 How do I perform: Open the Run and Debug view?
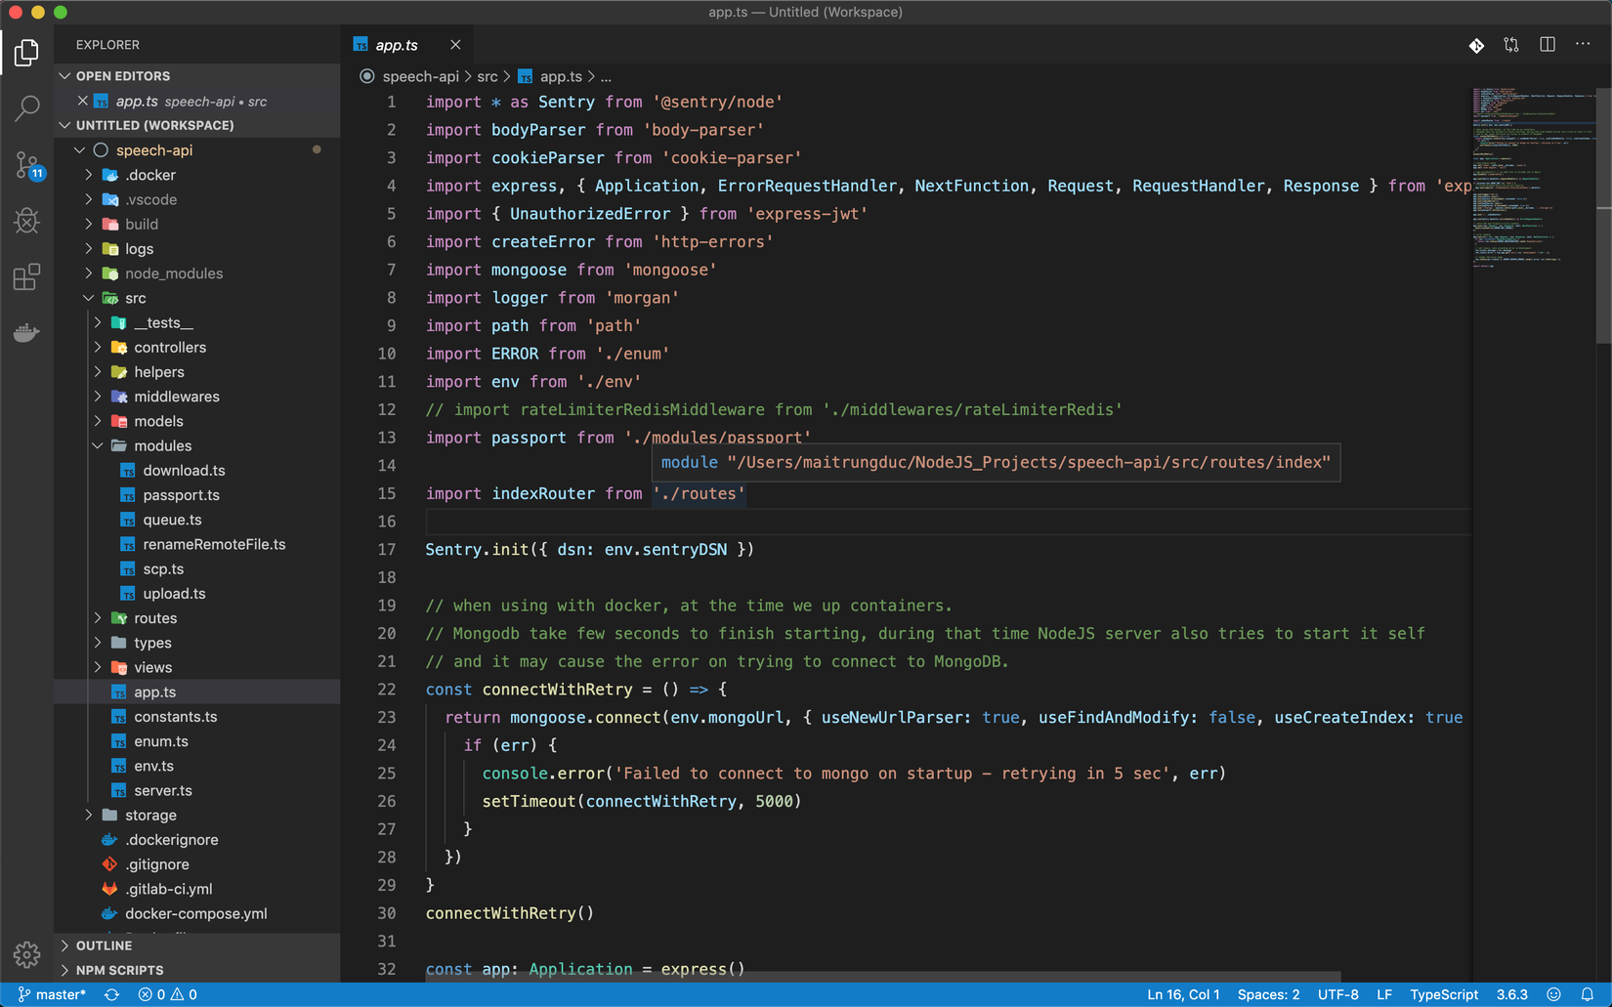(x=26, y=221)
